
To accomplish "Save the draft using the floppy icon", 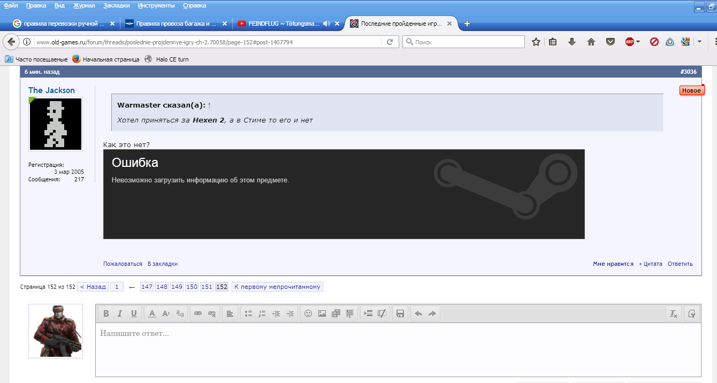I will [x=399, y=313].
